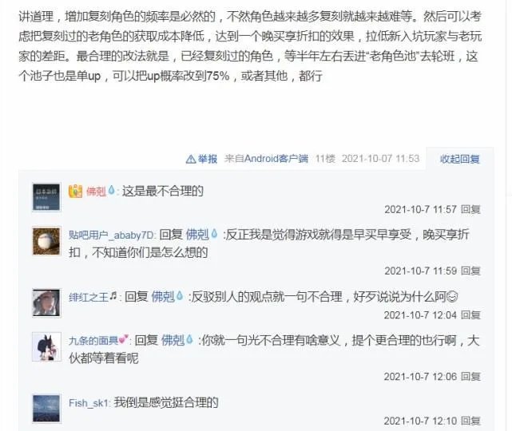Reply to the 11:57 comment
512x431 pixels.
pos(470,209)
